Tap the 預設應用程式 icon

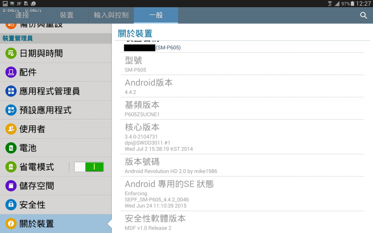[x=11, y=110]
